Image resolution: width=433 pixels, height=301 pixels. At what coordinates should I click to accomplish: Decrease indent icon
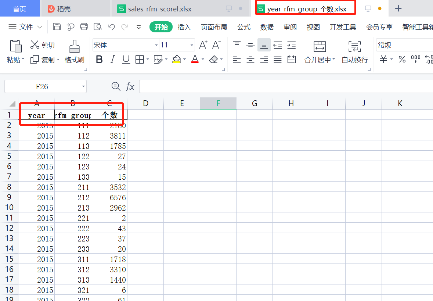pyautogui.click(x=278, y=45)
